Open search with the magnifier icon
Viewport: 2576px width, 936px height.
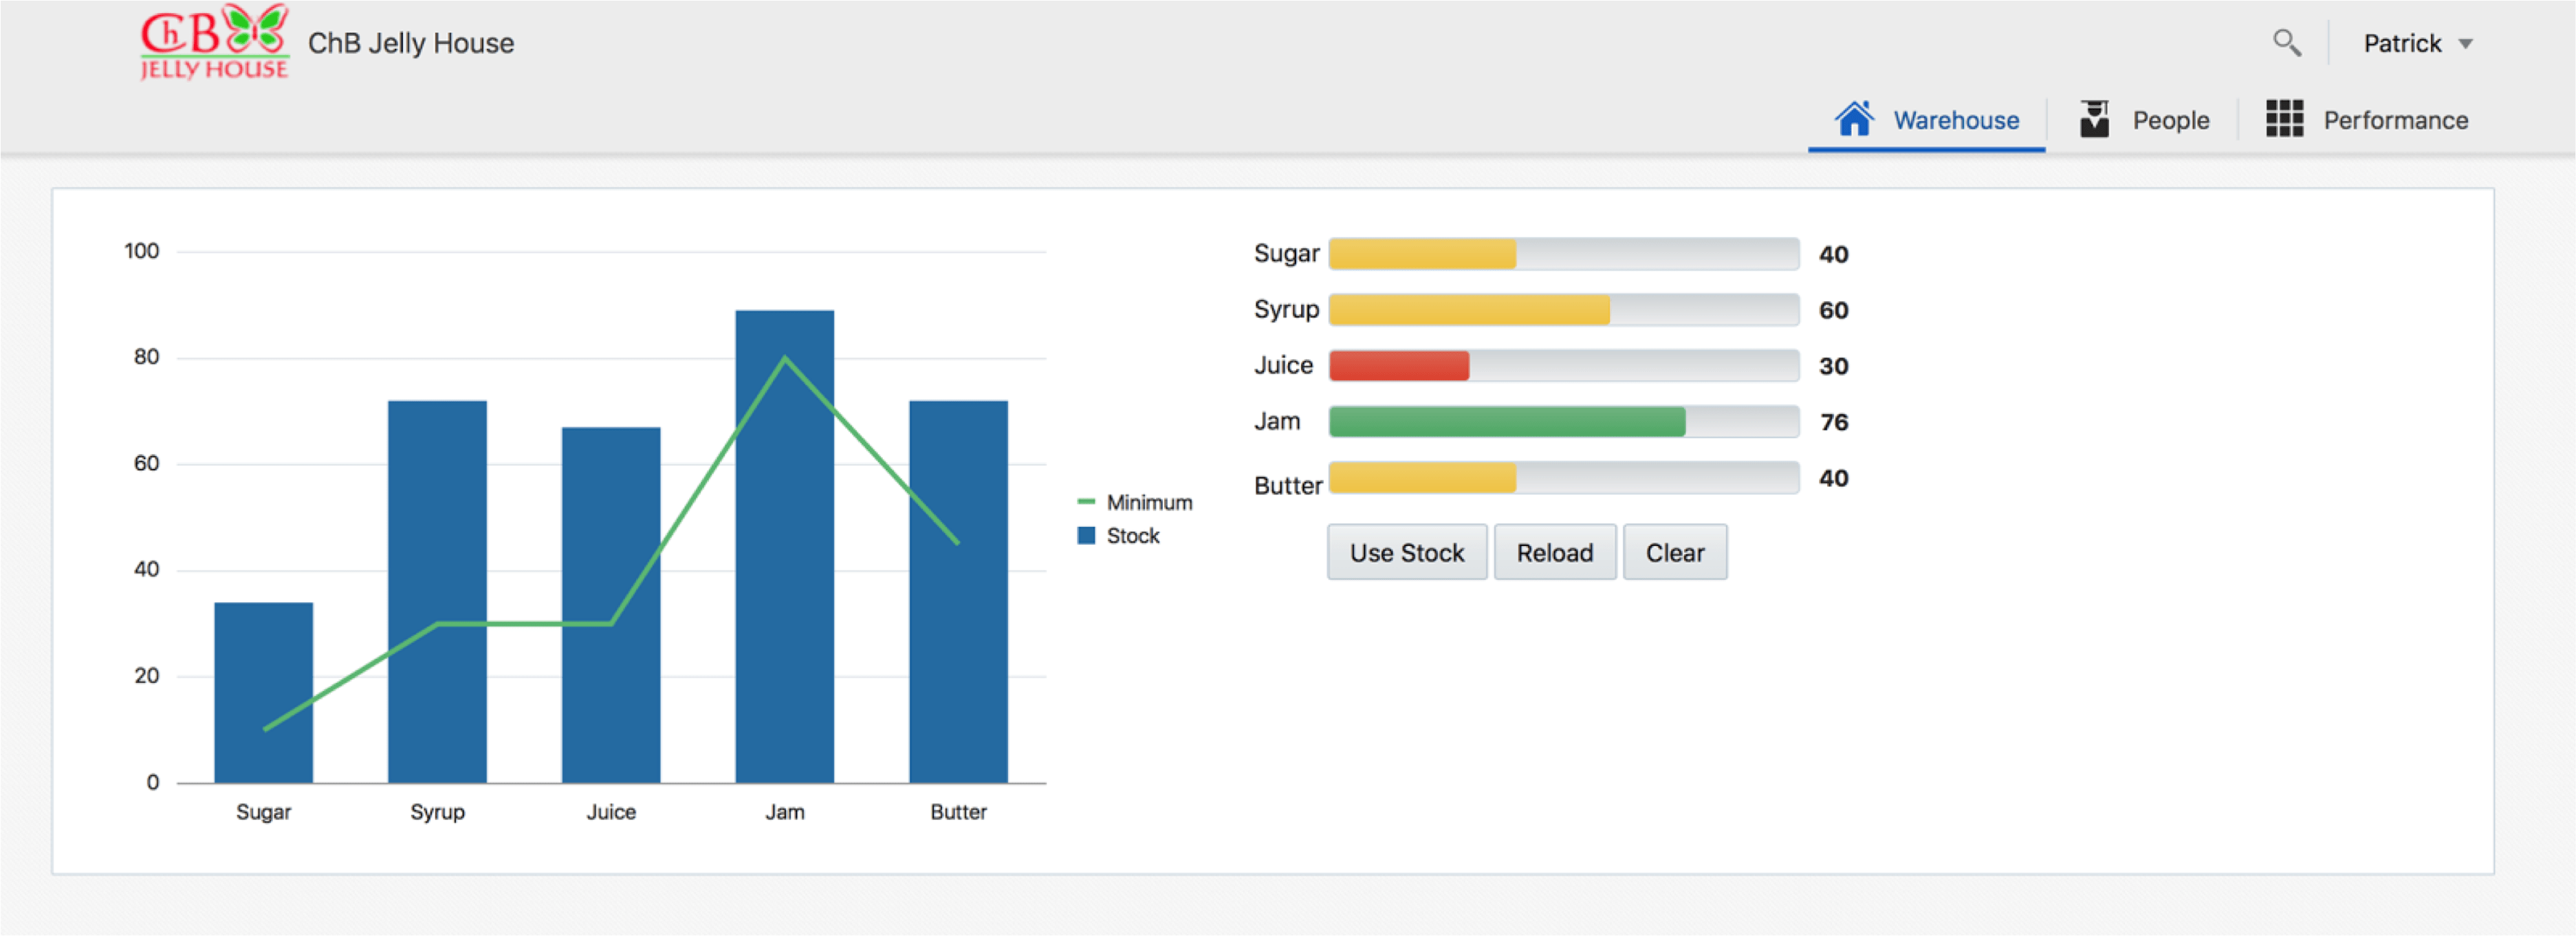2286,43
